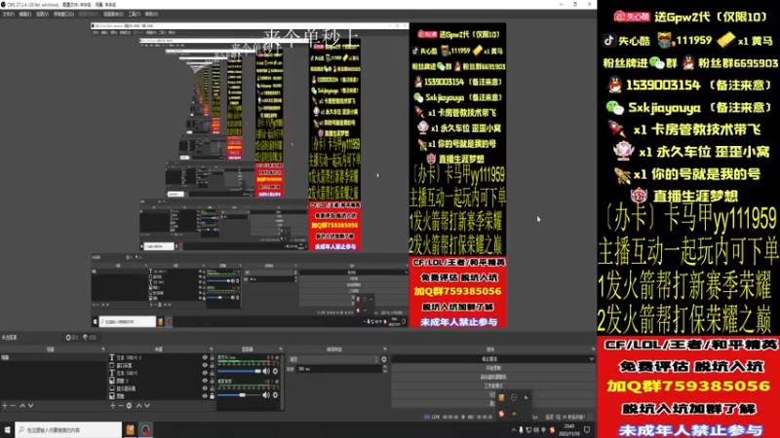This screenshot has width=780, height=438.
Task: Move the selected source down
Action: (147, 406)
